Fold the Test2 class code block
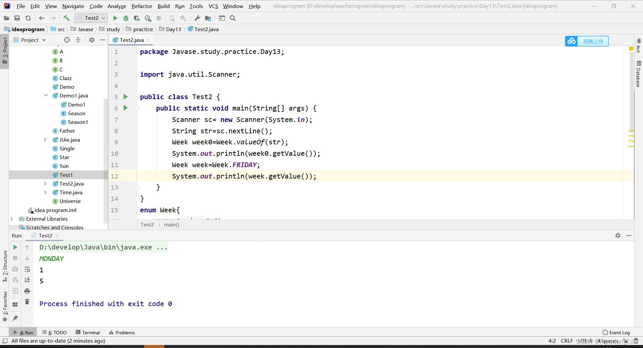643x348 pixels. point(137,97)
